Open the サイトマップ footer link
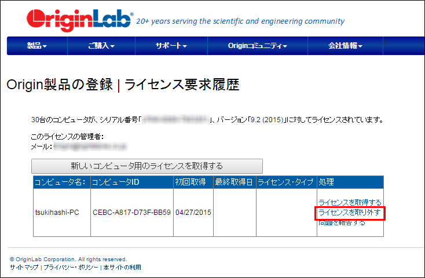This screenshot has width=425, height=278. [x=24, y=268]
